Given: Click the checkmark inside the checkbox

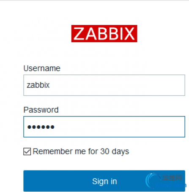Looking at the screenshot, I should (x=27, y=151).
